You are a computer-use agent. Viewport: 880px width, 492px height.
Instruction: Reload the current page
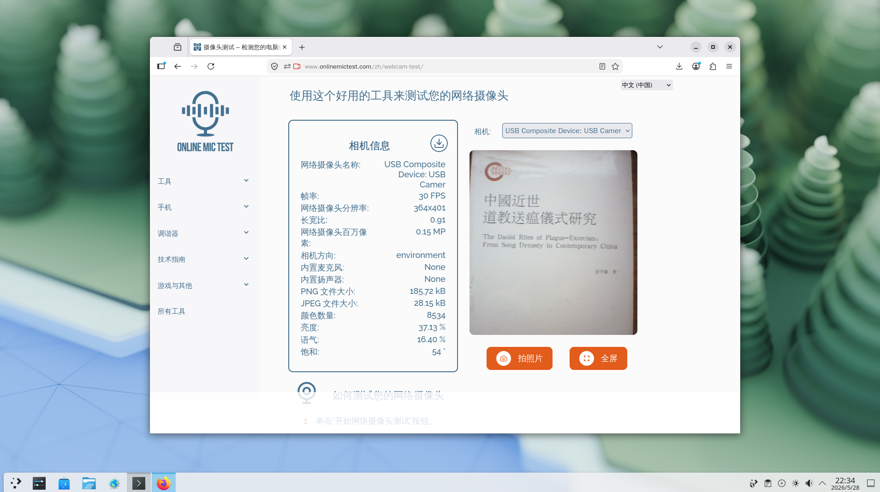pos(211,66)
